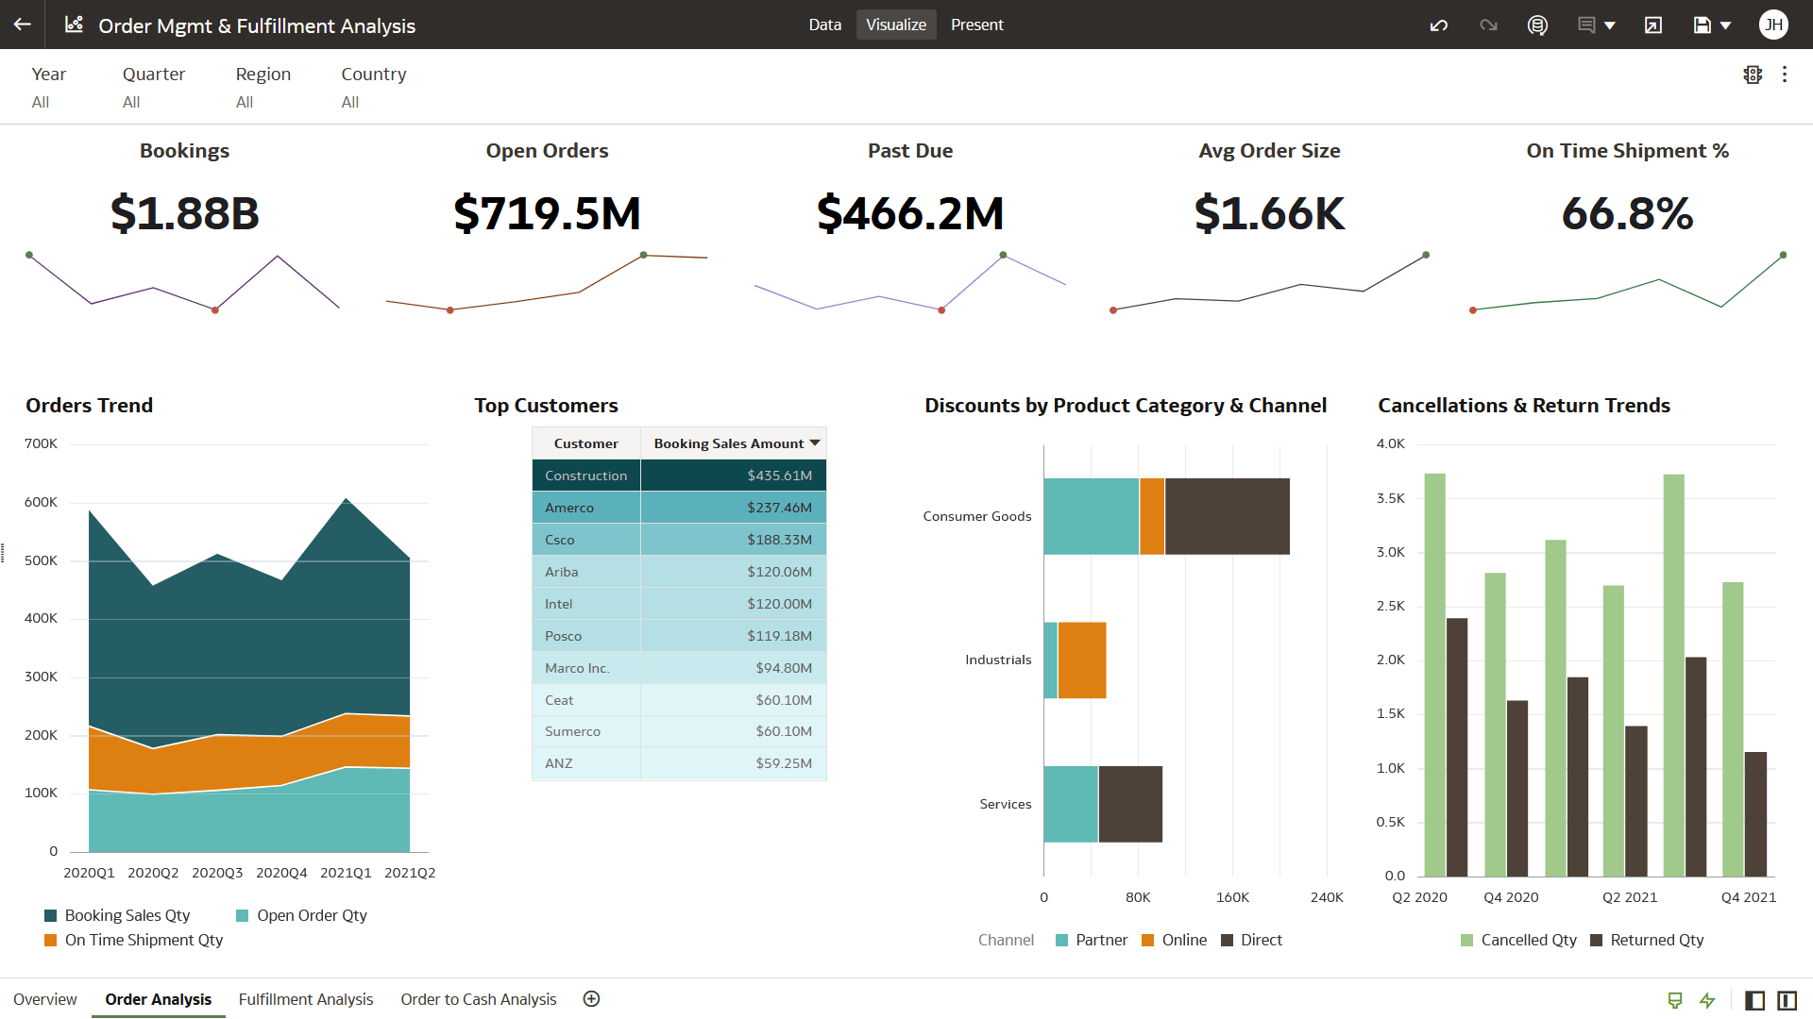This screenshot has width=1813, height=1019.
Task: Select Present in the top menu
Action: (x=977, y=25)
